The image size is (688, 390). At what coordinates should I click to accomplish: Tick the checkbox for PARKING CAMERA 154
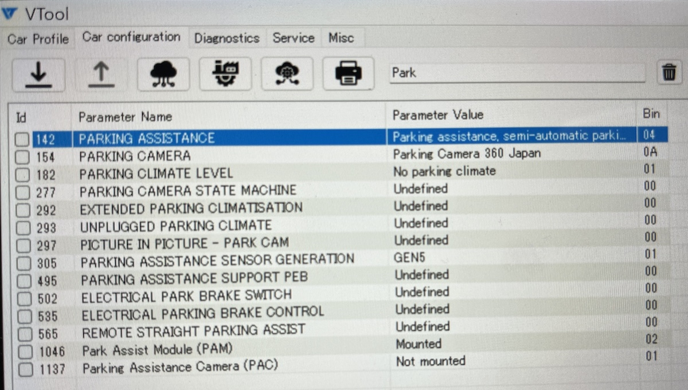[x=23, y=157]
